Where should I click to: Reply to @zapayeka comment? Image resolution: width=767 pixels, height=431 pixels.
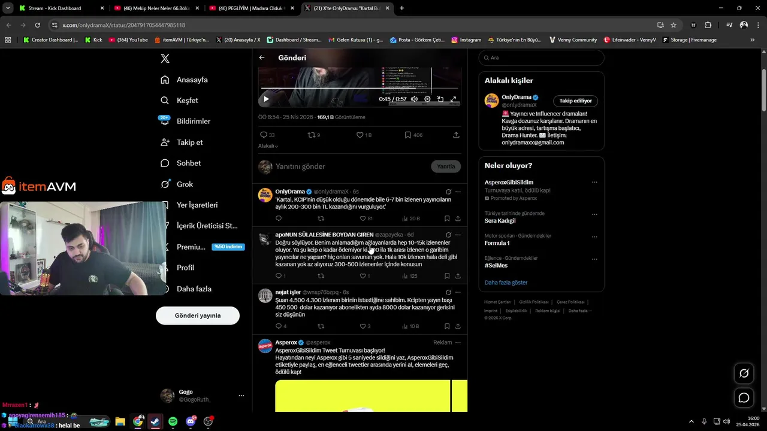coord(280,276)
